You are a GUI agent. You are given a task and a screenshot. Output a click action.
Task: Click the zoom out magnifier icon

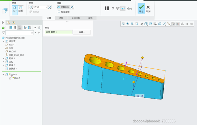(132, 24)
